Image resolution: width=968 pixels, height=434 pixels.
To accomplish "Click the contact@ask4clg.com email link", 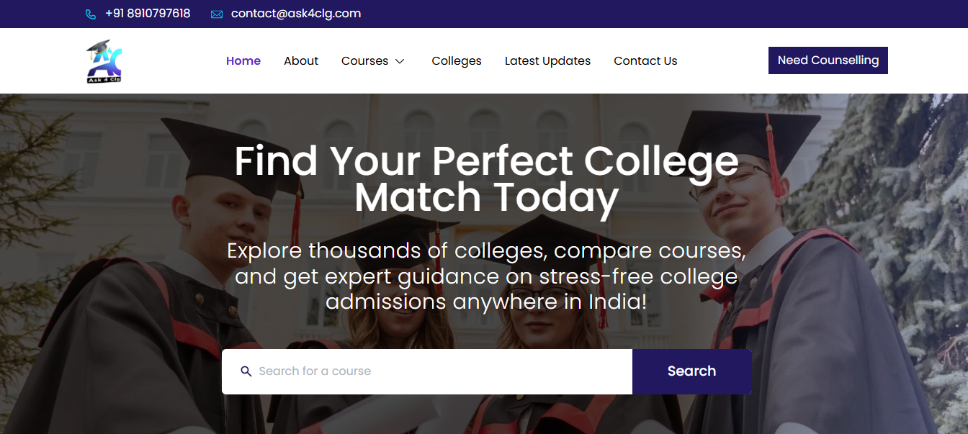I will (x=296, y=14).
